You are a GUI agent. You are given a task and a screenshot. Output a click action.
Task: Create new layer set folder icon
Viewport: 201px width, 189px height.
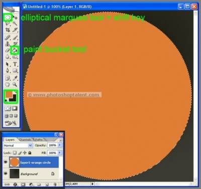coord(39,184)
